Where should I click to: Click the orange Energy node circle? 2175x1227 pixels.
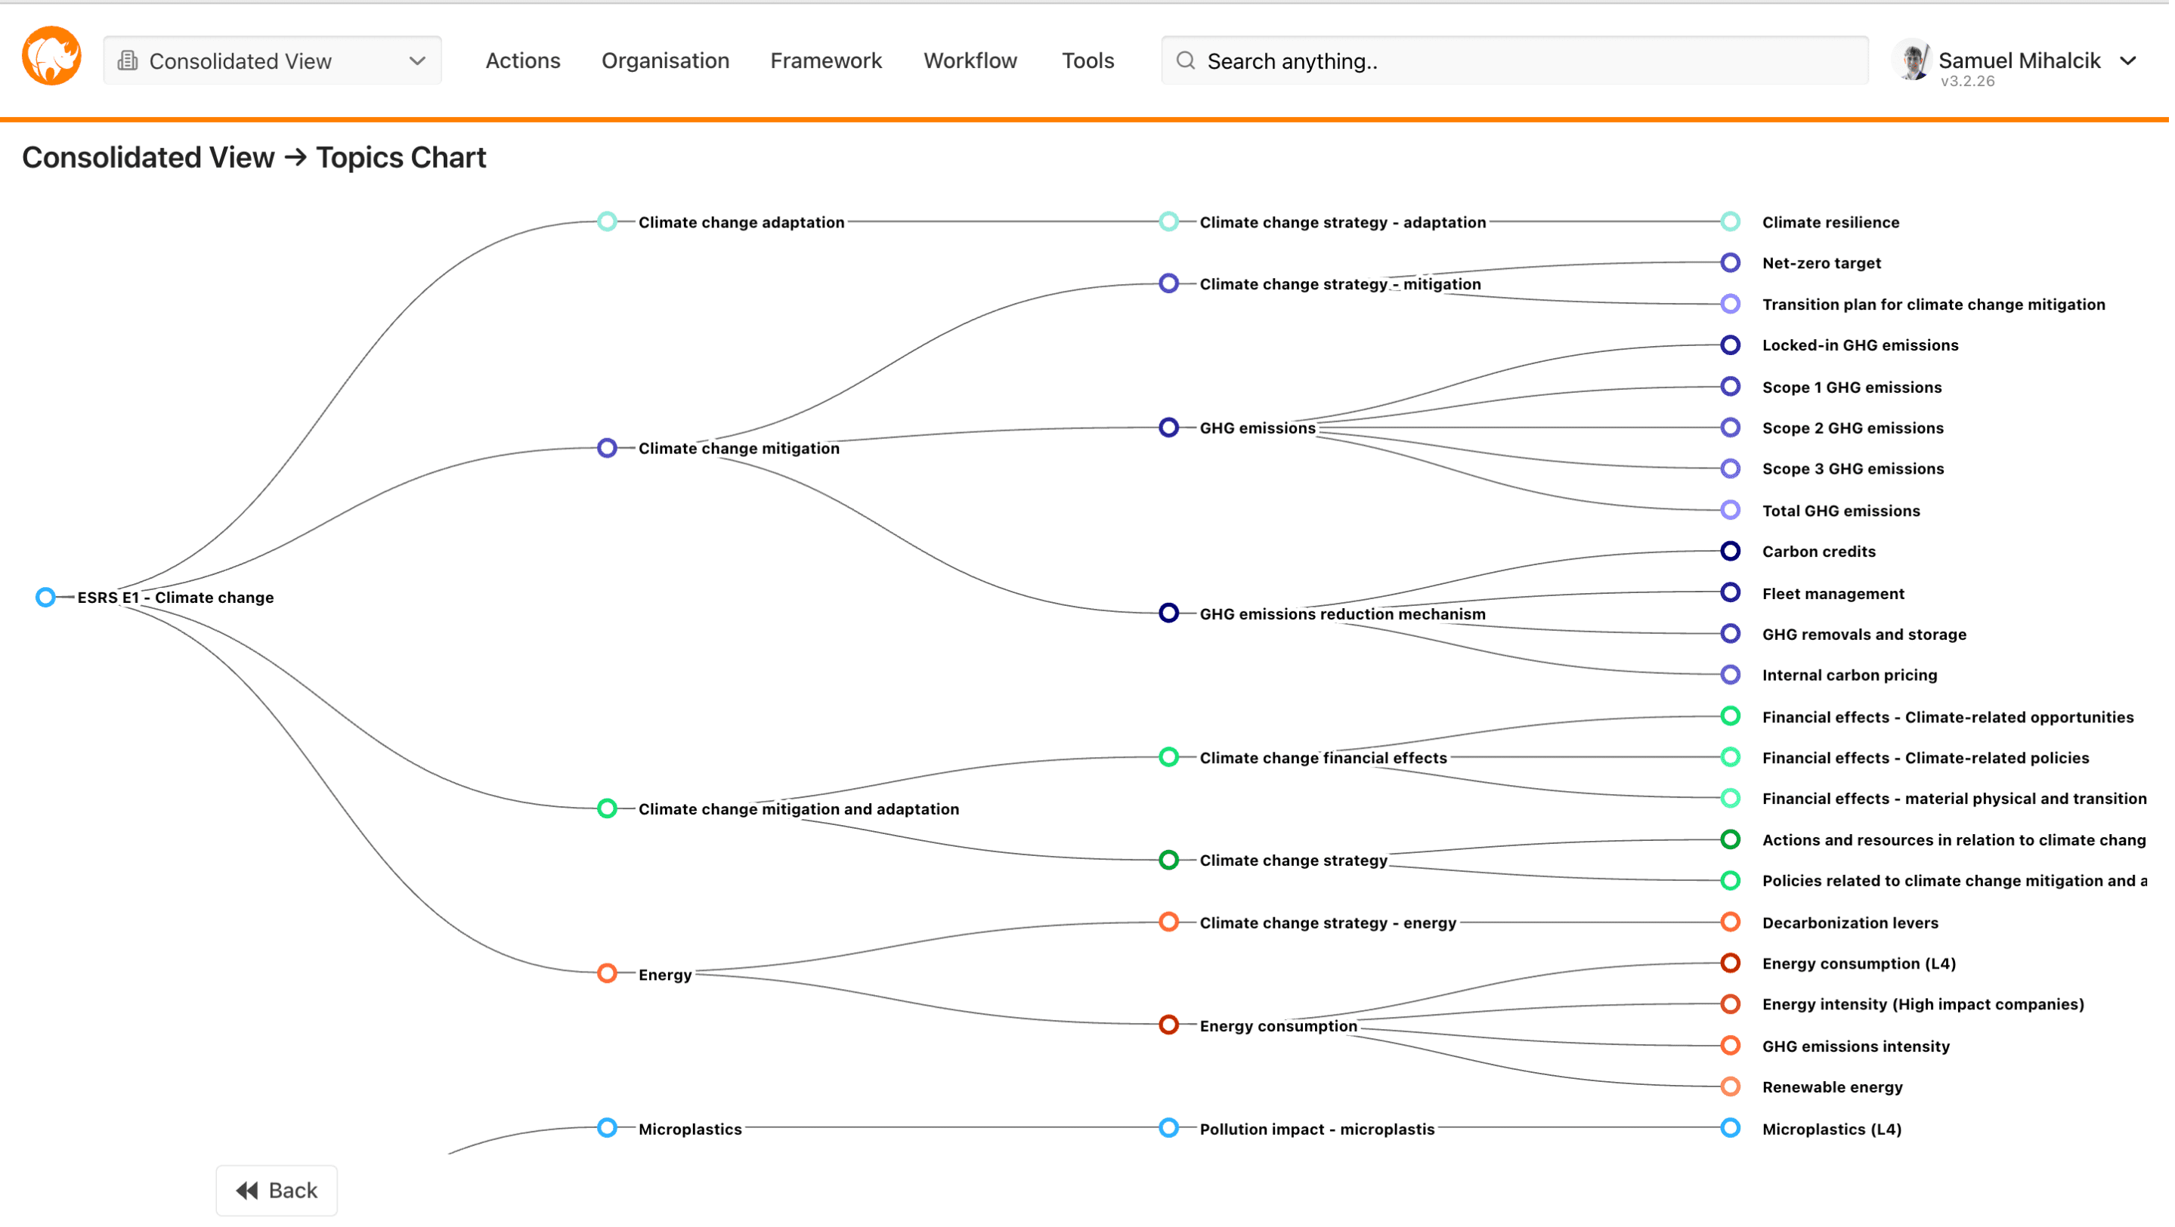coord(608,975)
